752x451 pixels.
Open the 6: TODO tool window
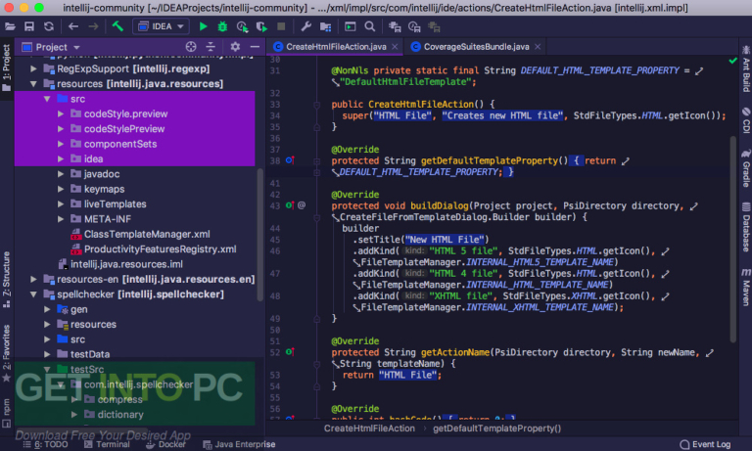point(46,444)
